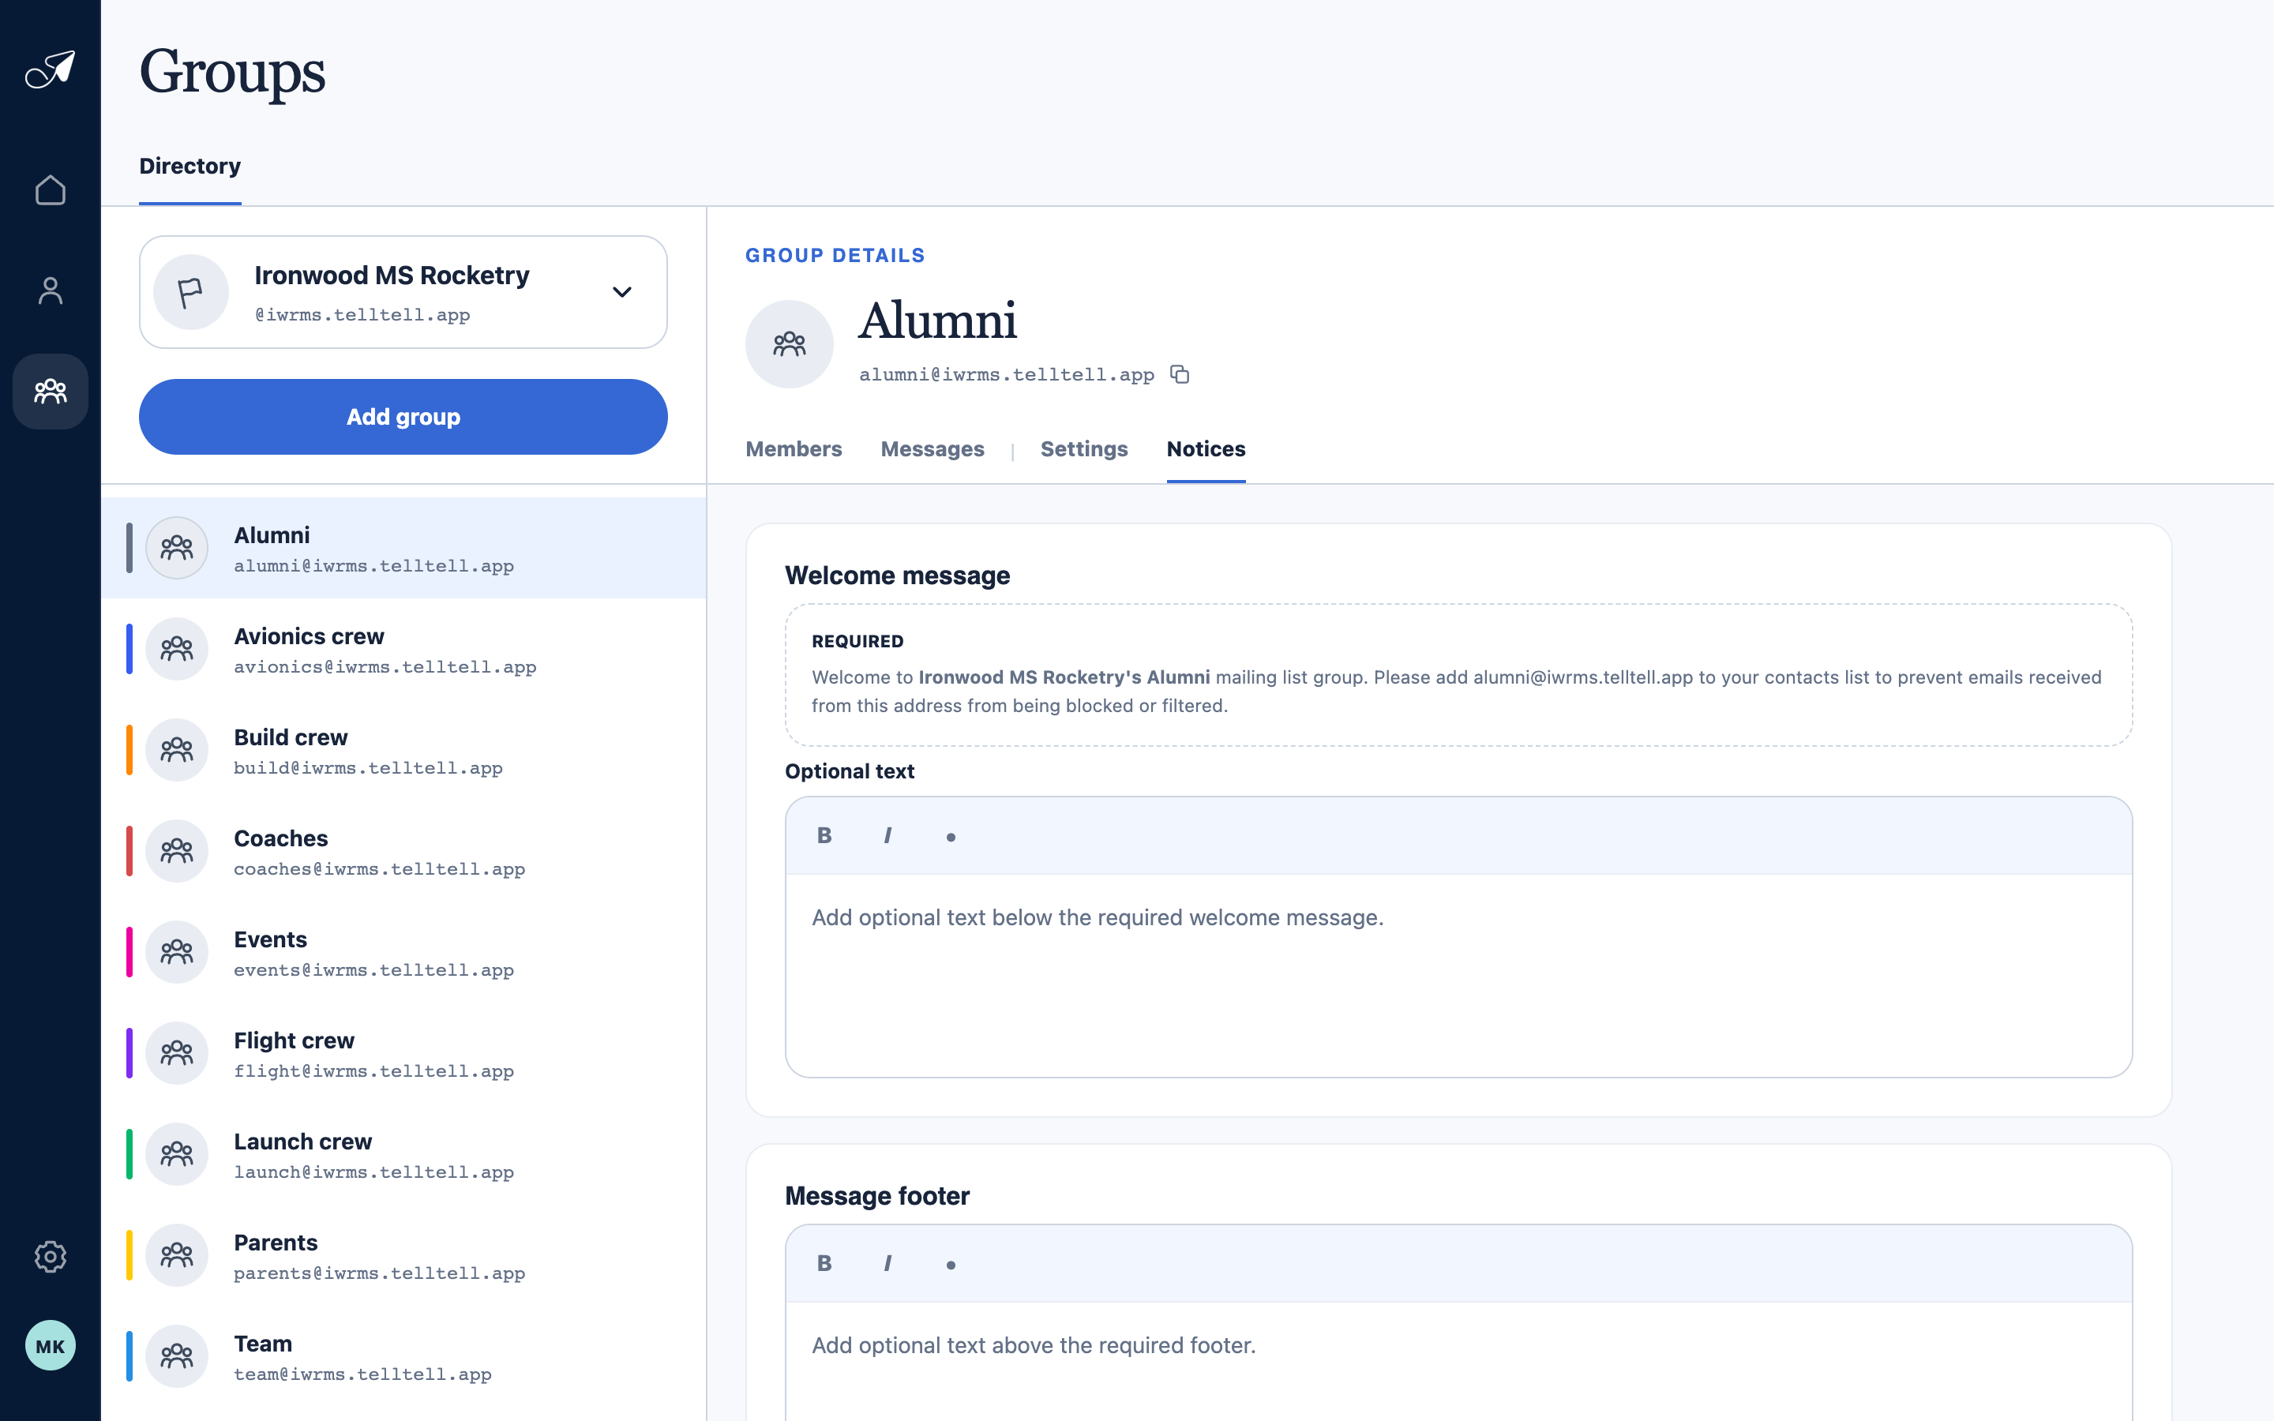Click the flag icon for Ironwood MS Rocketry
Viewport: 2274px width, 1421px height.
(191, 292)
